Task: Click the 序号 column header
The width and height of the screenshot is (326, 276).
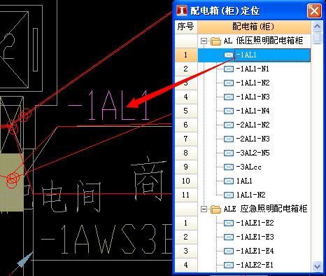Action: pyautogui.click(x=186, y=27)
